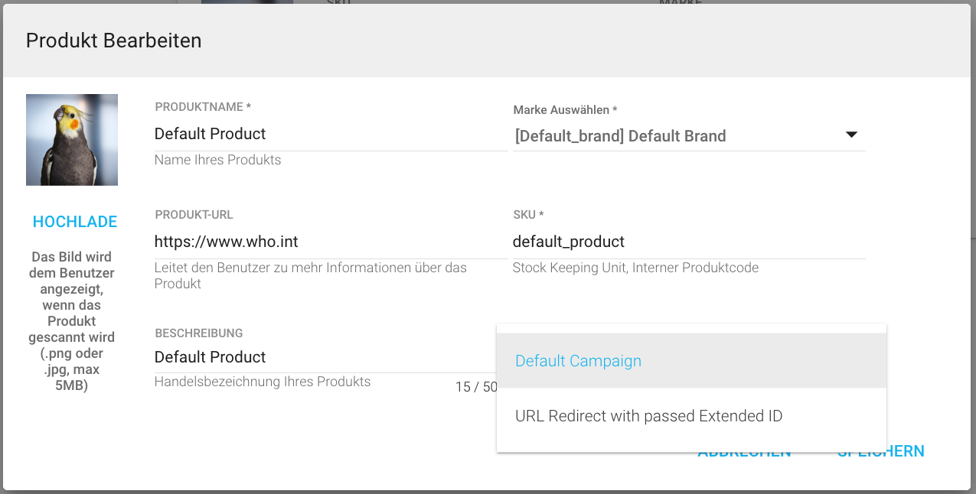This screenshot has height=494, width=976.
Task: Click the PRODUKTNAME field label
Action: tap(203, 107)
